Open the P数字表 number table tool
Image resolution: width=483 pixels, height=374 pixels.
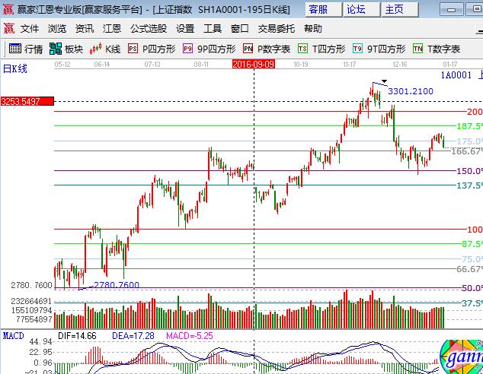coord(266,49)
